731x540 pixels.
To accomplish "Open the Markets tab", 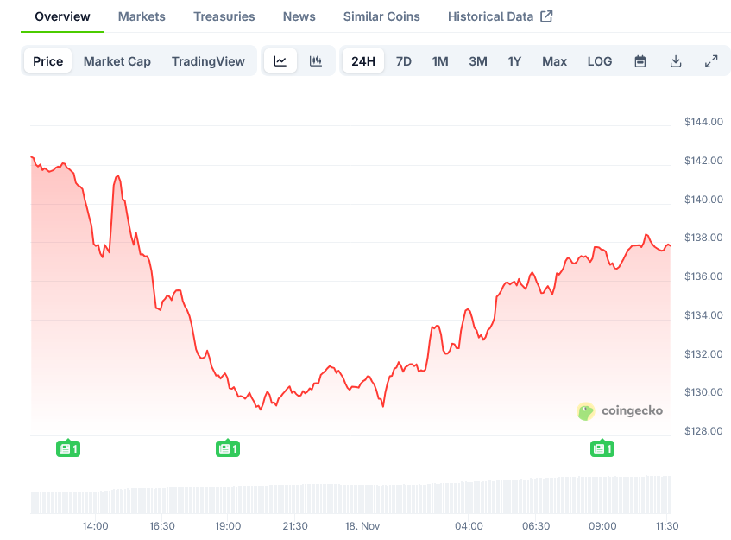I will pos(142,16).
